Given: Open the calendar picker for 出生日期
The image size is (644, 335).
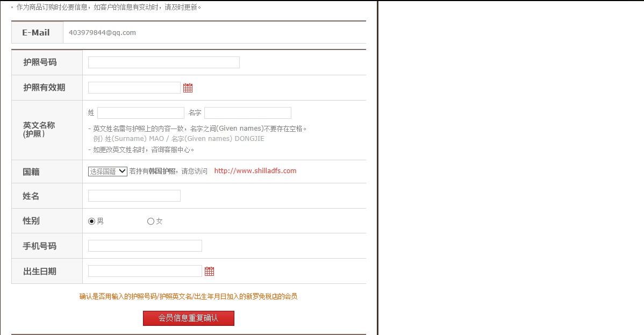Looking at the screenshot, I should point(209,271).
